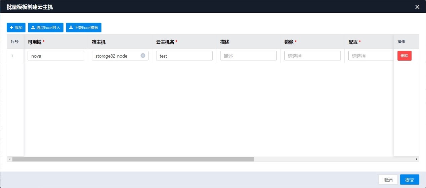Click the 可用域 column header
Screen dimensions: 426x188
pyautogui.click(x=56, y=42)
